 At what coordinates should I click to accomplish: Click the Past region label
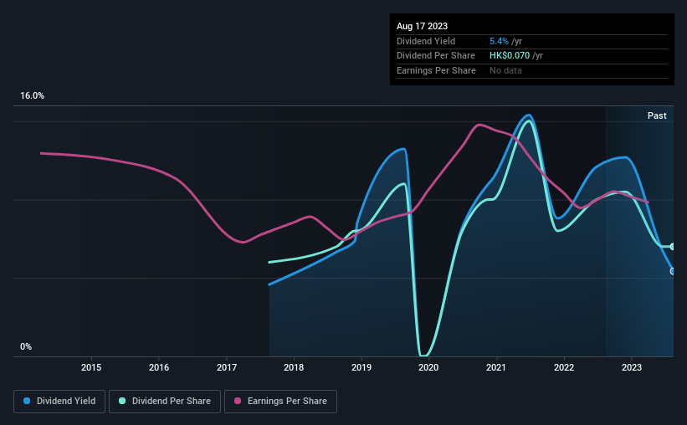click(657, 115)
